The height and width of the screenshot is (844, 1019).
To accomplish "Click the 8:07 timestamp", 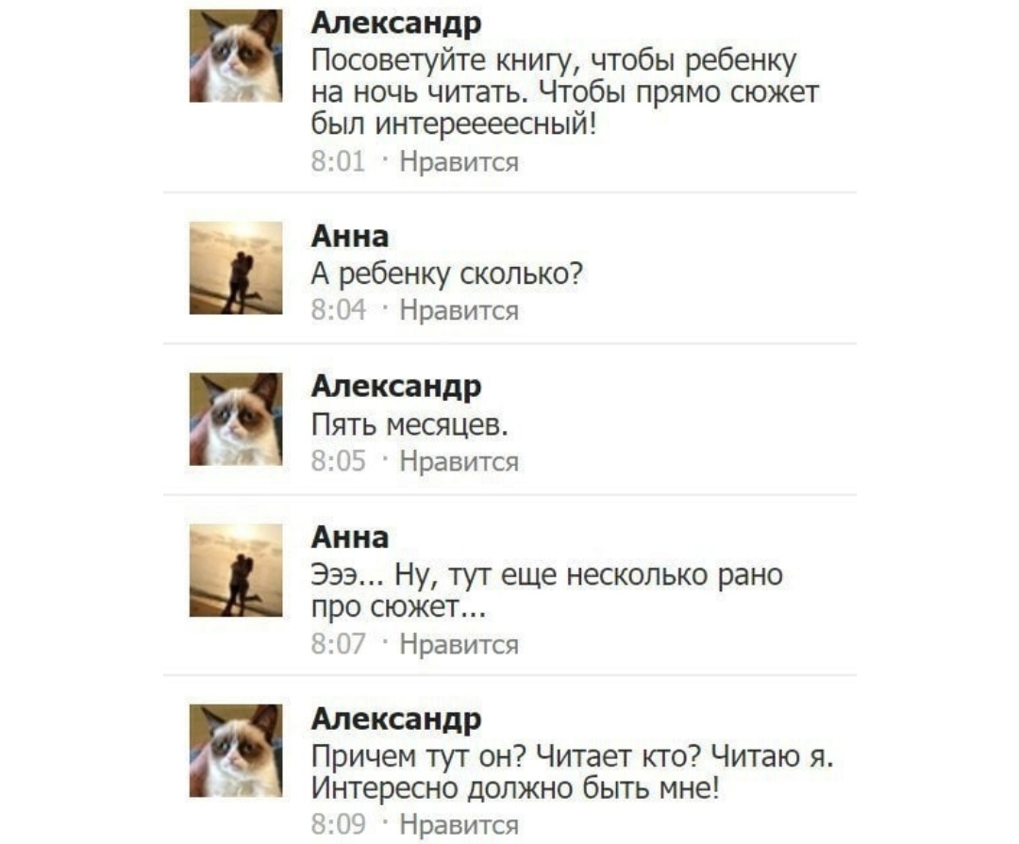I will point(339,644).
